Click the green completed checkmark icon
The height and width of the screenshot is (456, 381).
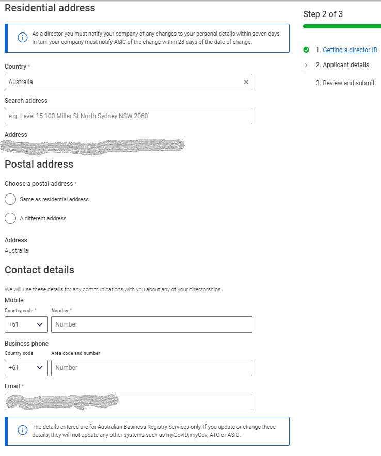(x=306, y=50)
